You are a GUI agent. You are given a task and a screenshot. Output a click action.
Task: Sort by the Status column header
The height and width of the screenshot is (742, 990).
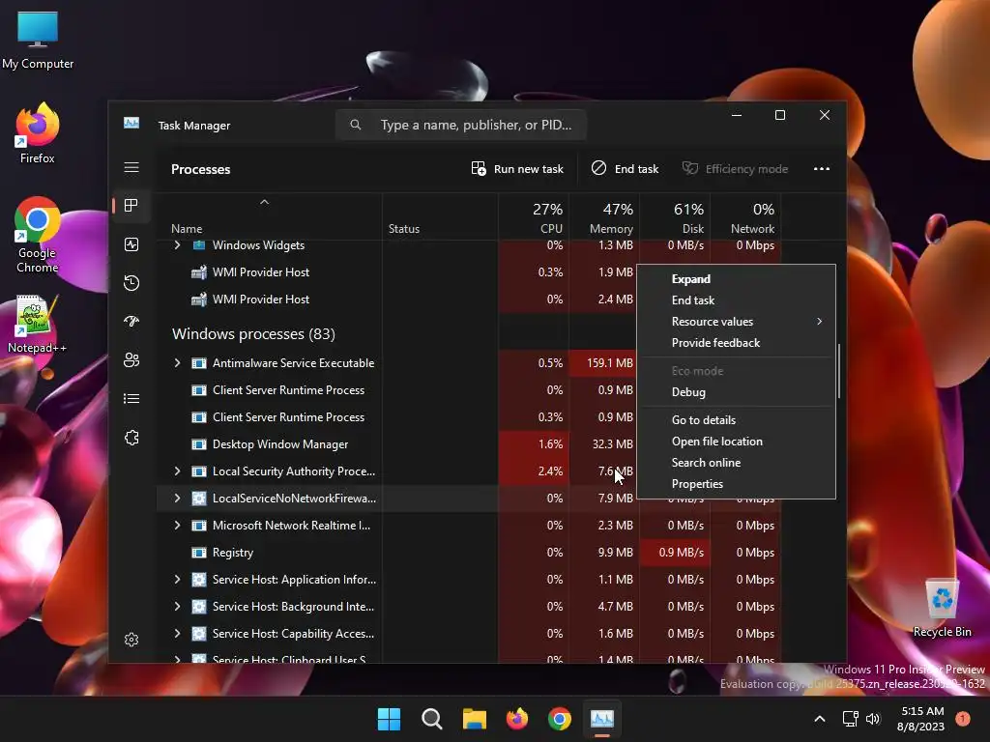point(440,216)
